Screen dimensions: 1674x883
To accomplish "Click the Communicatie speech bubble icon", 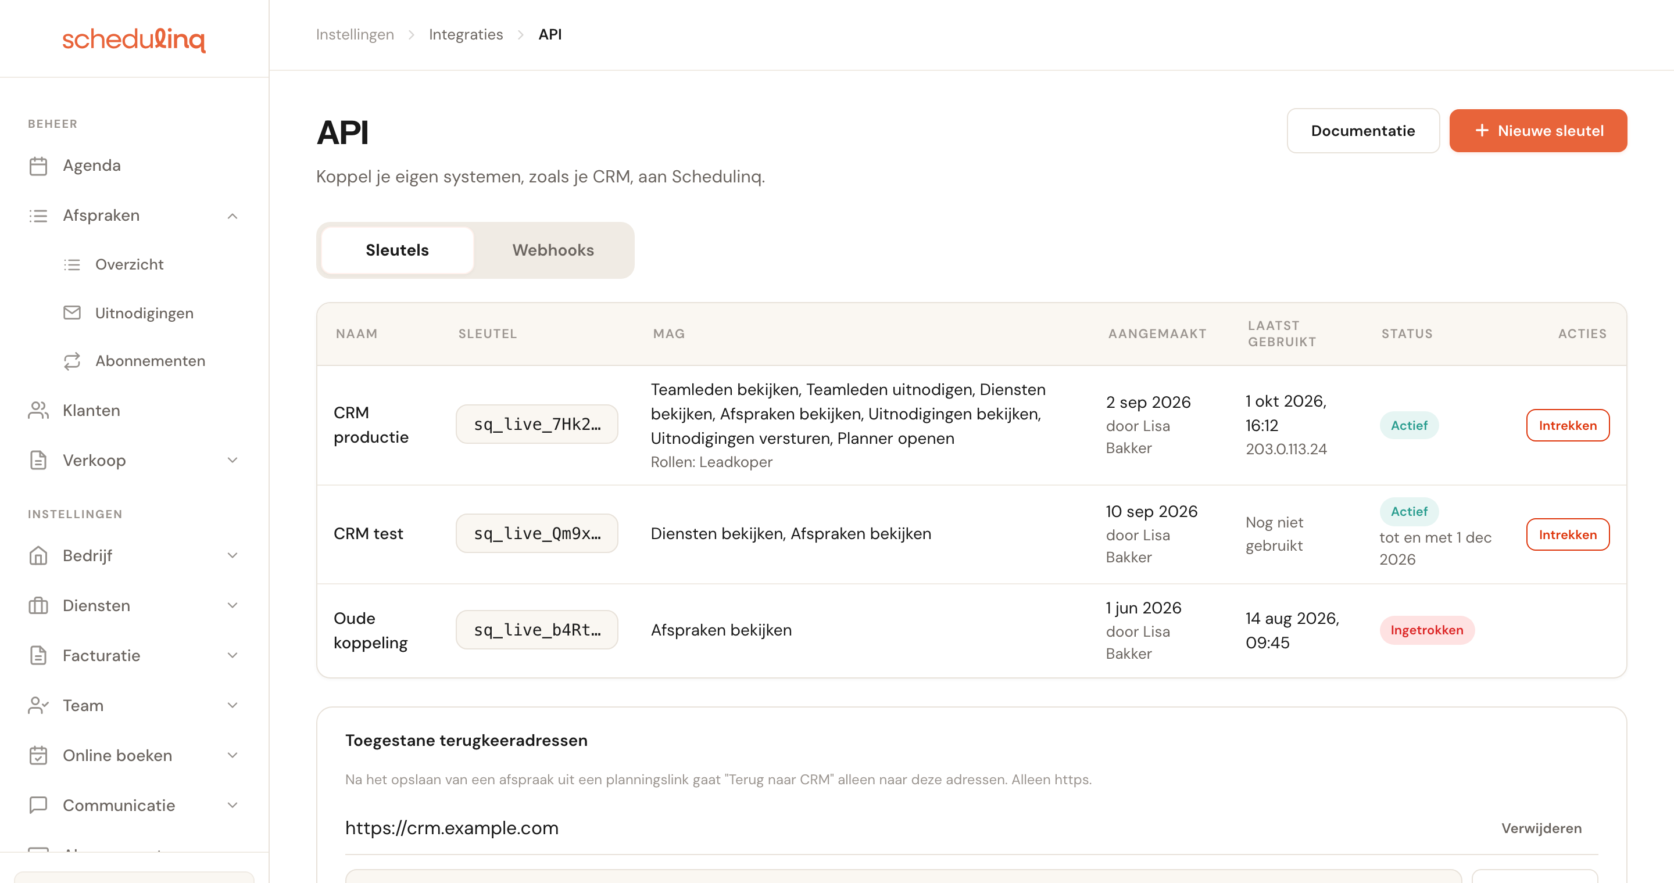I will click(38, 805).
